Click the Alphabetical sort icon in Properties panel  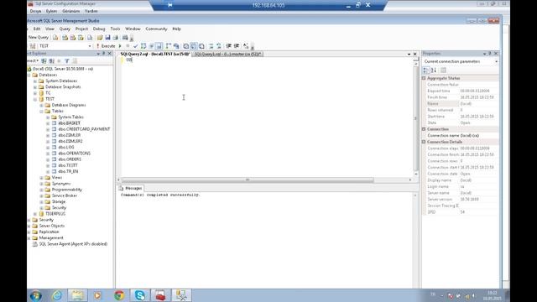[x=434, y=70]
